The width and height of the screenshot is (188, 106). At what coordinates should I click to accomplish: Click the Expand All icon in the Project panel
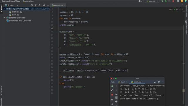pos(36,5)
